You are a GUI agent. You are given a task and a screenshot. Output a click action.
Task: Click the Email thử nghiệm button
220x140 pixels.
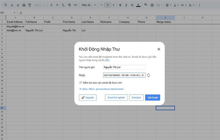(x=116, y=98)
